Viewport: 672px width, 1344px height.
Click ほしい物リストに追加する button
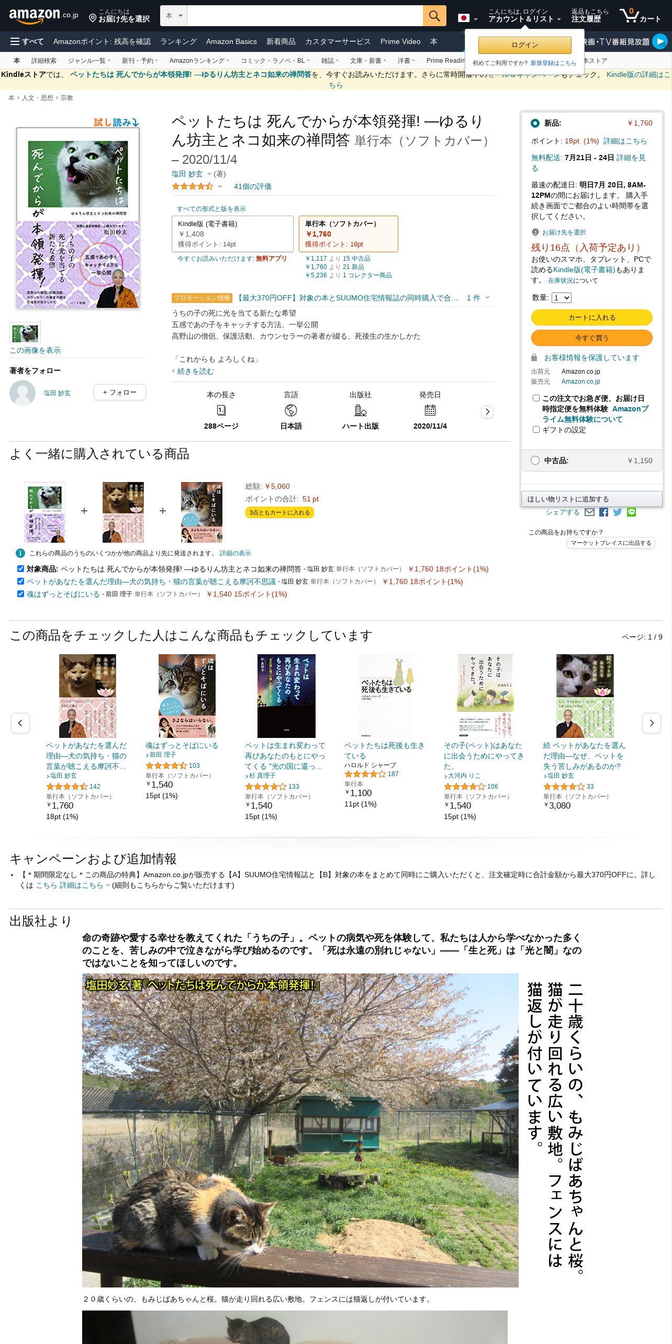point(591,499)
